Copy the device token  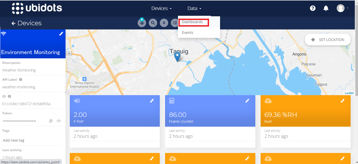(51, 121)
